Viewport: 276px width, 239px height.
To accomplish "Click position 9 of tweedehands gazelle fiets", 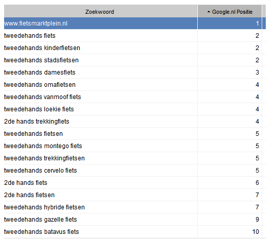I will pos(257,220).
